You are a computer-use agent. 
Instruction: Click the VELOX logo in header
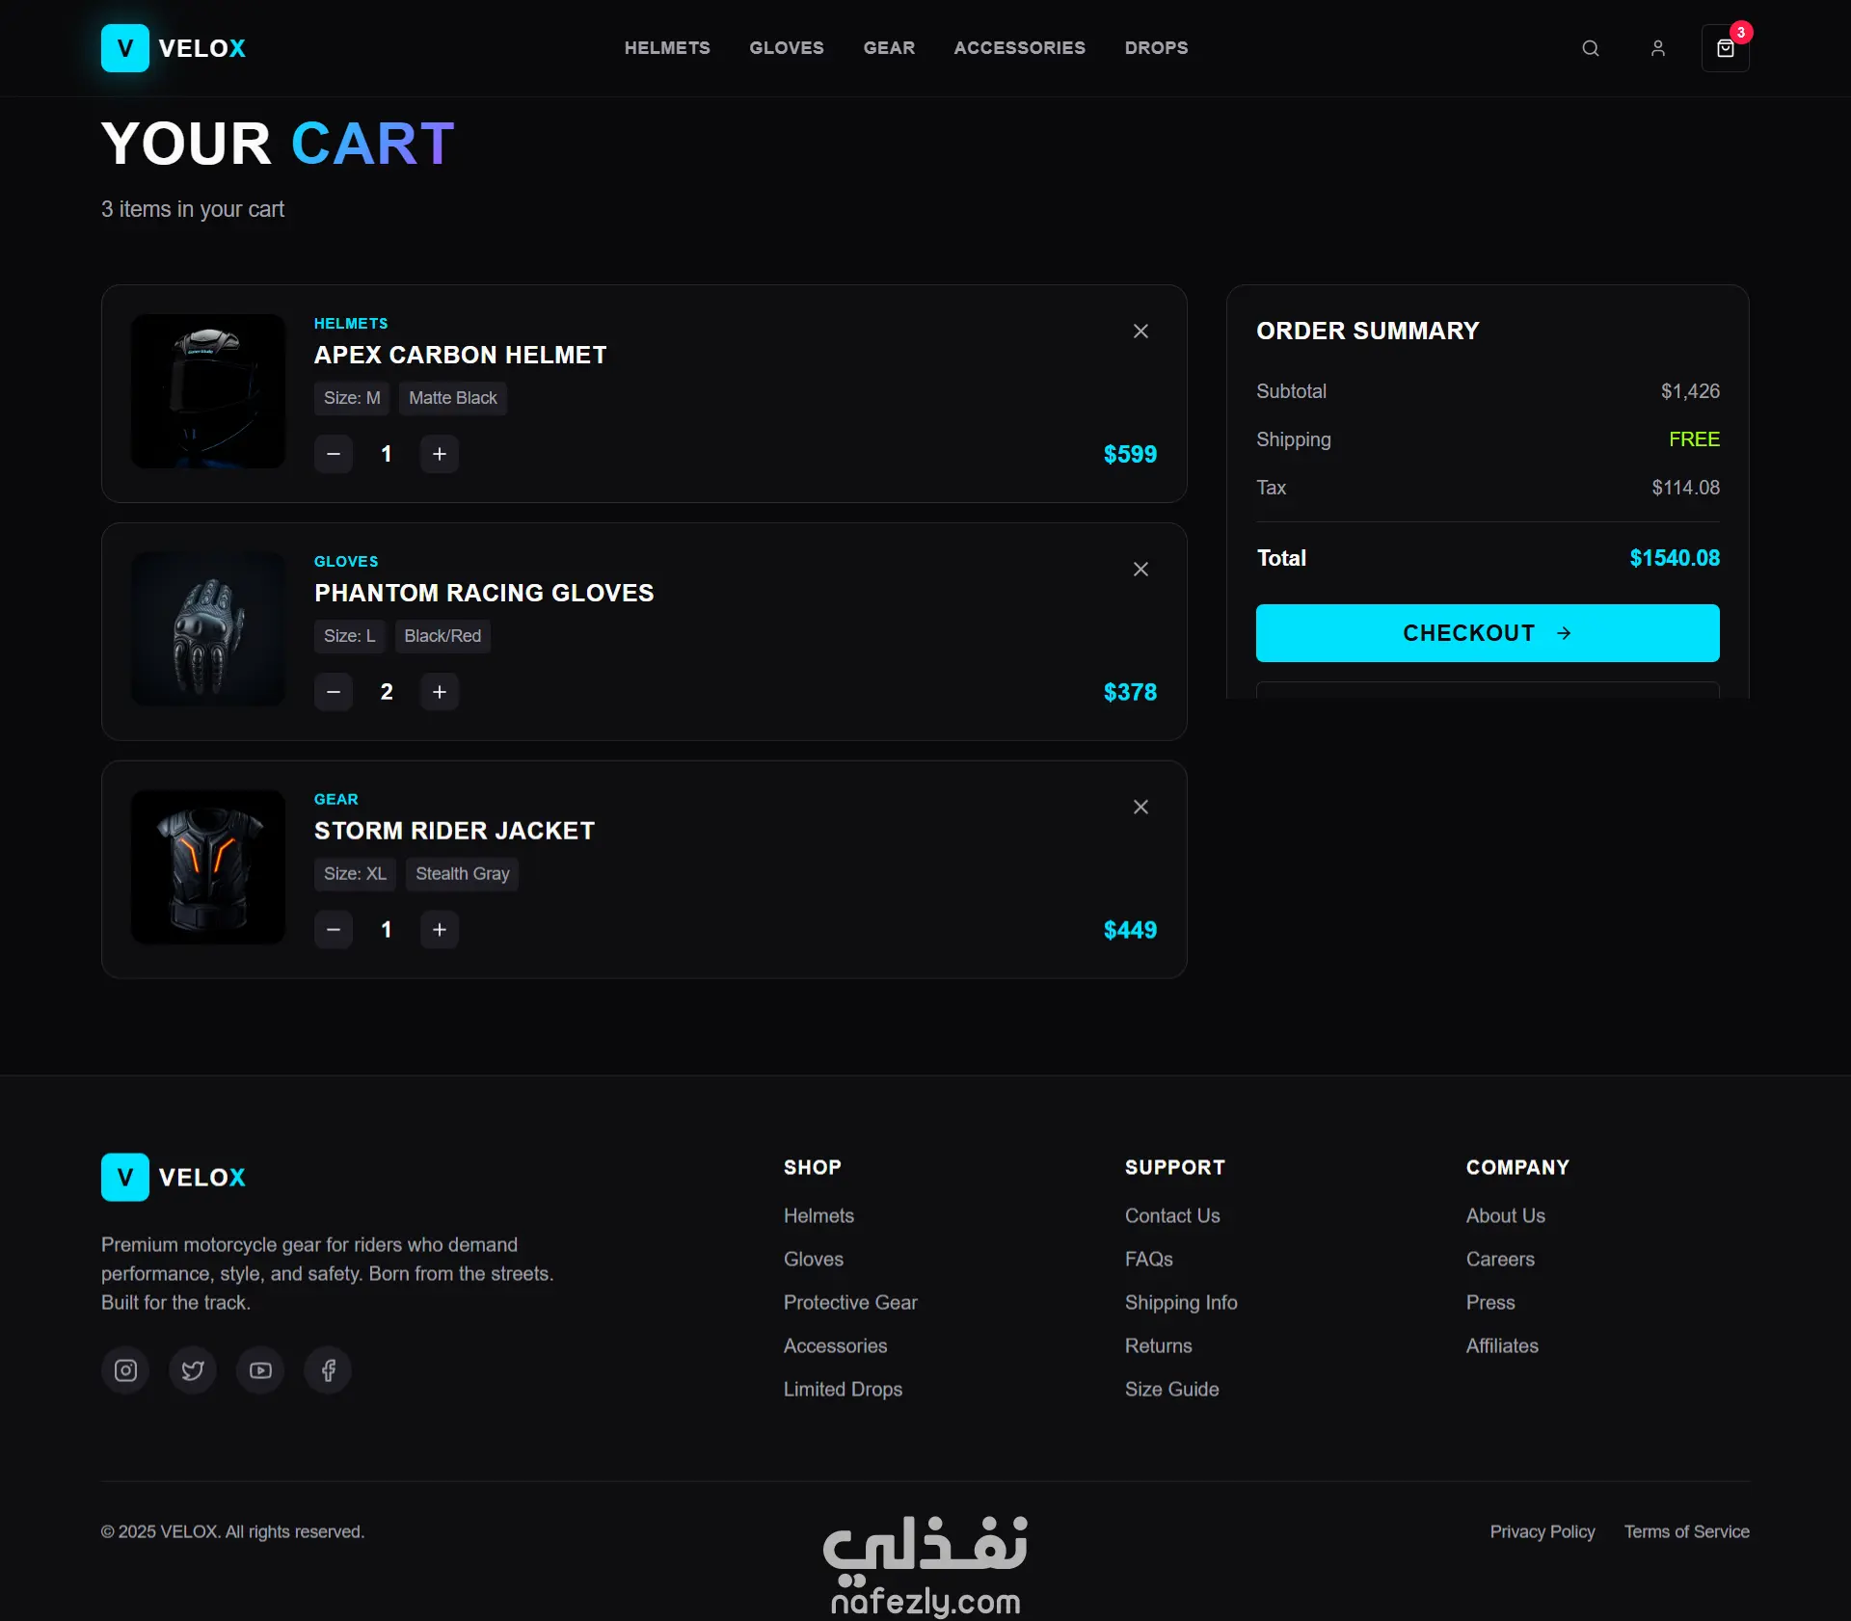[174, 48]
